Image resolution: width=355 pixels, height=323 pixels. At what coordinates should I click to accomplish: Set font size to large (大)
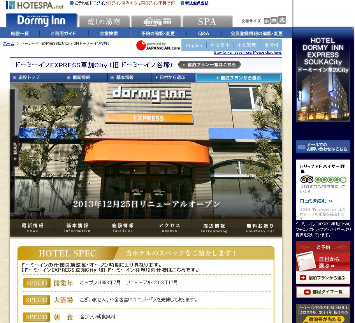point(282,20)
